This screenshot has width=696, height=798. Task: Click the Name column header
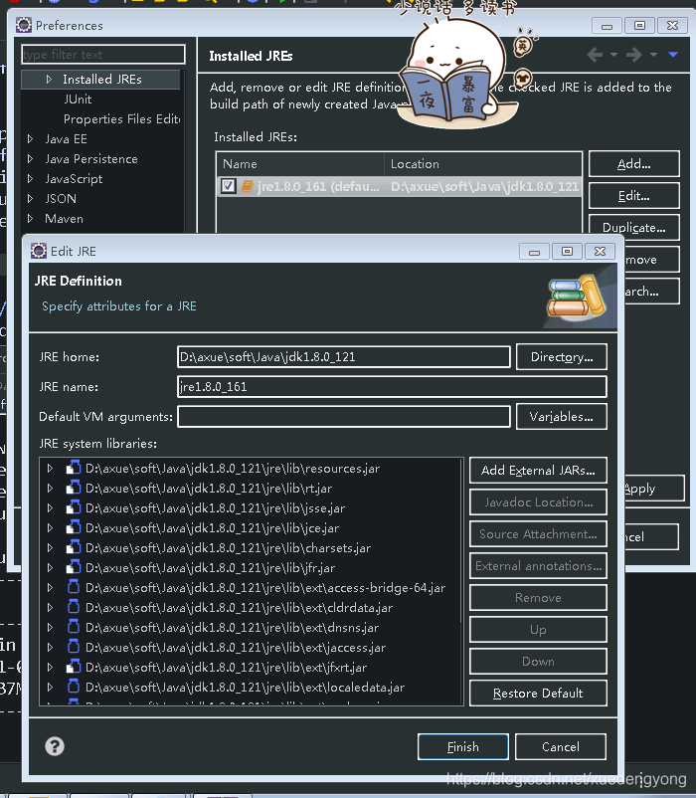tap(300, 164)
